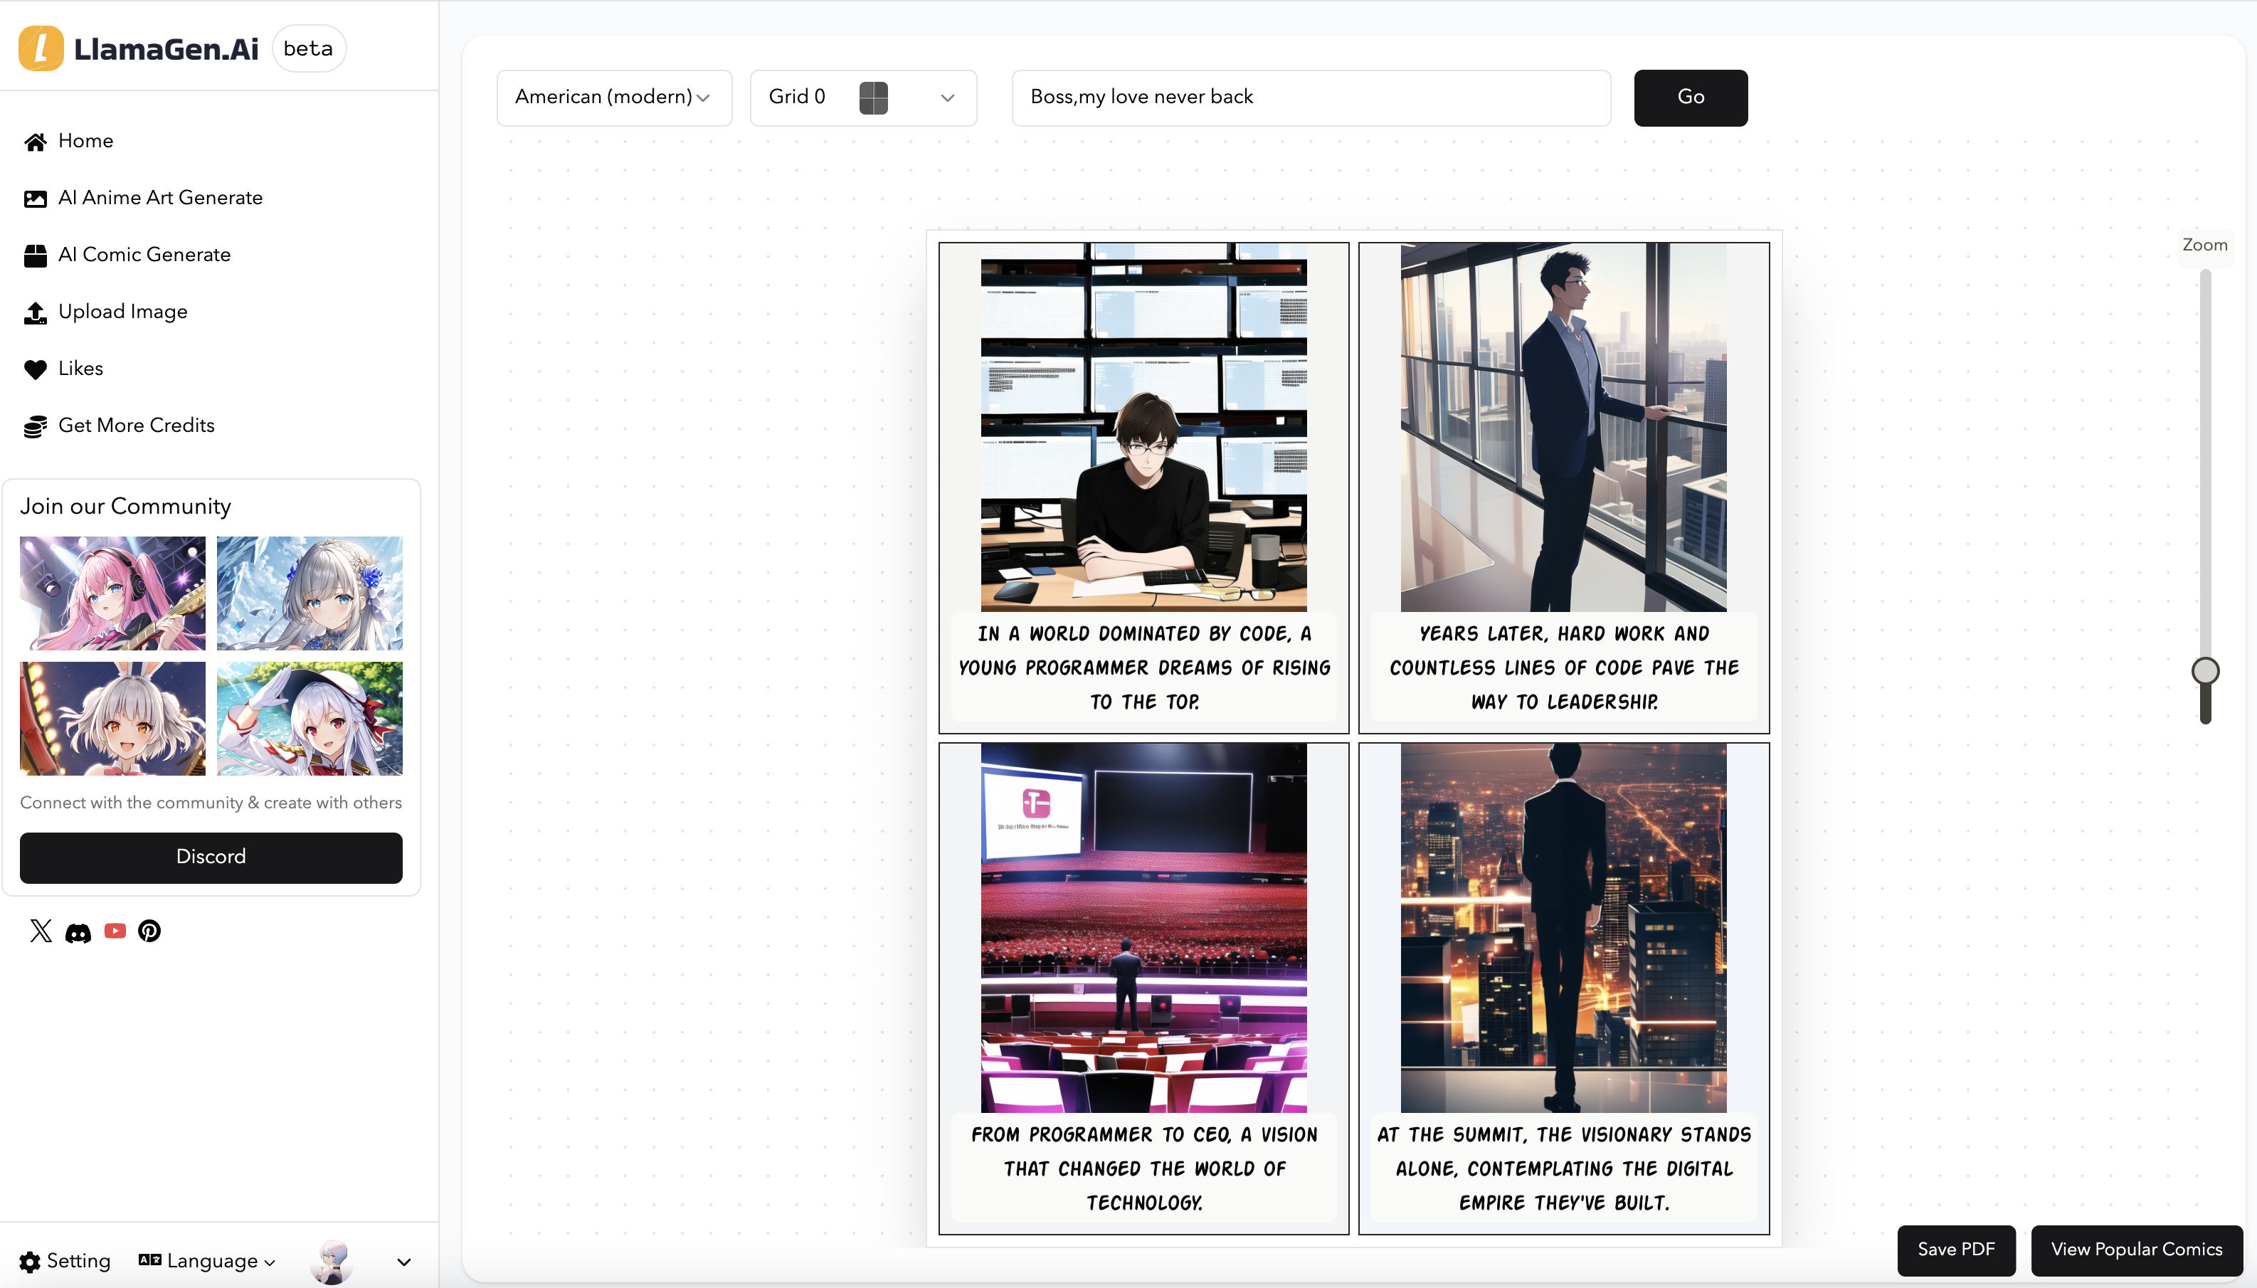Open View Popular Comics section
The image size is (2257, 1288).
2136,1247
